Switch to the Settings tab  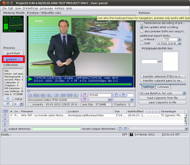point(149,87)
